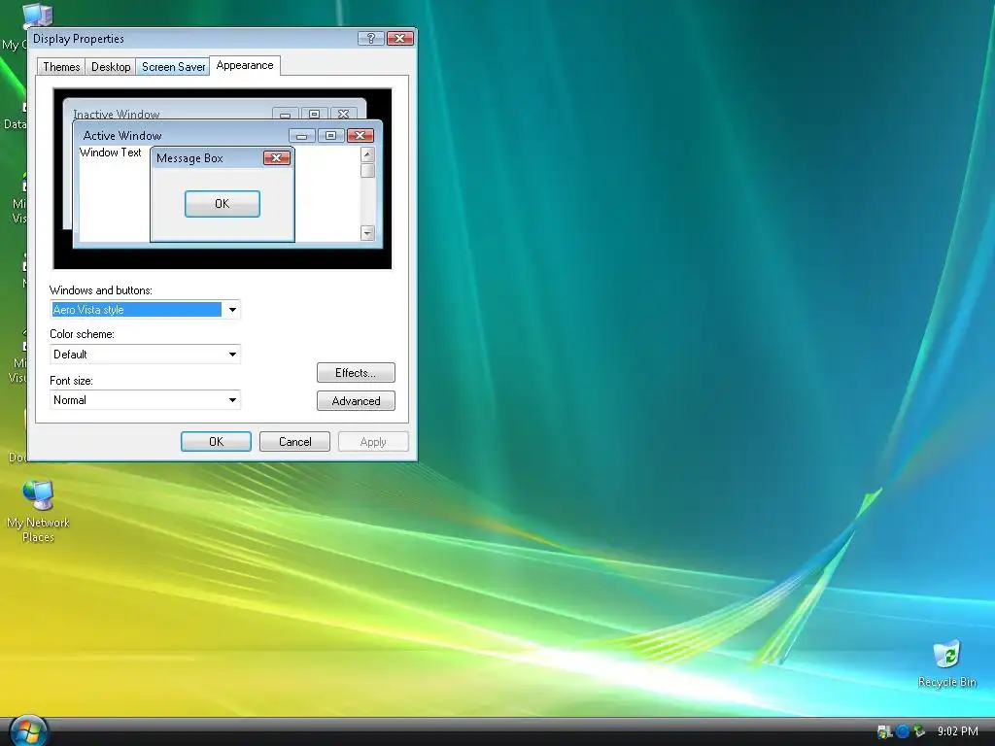Click the Active Window preview minimize button

pyautogui.click(x=301, y=136)
